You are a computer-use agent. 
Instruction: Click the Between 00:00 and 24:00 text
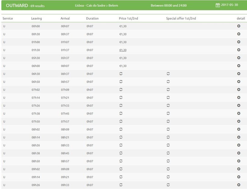(x=169, y=5)
